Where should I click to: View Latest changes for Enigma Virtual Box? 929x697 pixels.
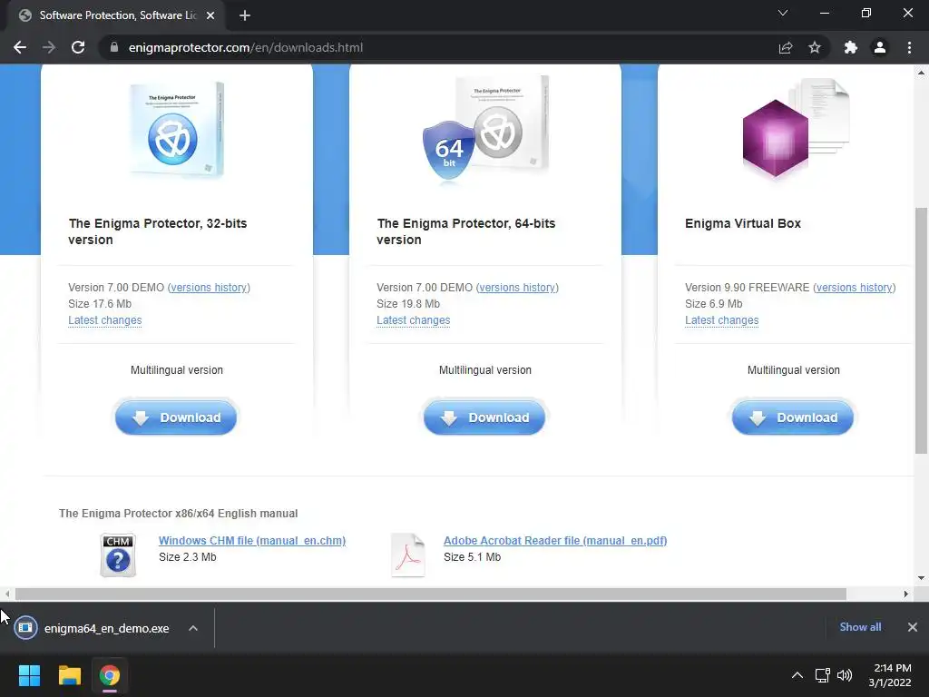[x=721, y=320]
